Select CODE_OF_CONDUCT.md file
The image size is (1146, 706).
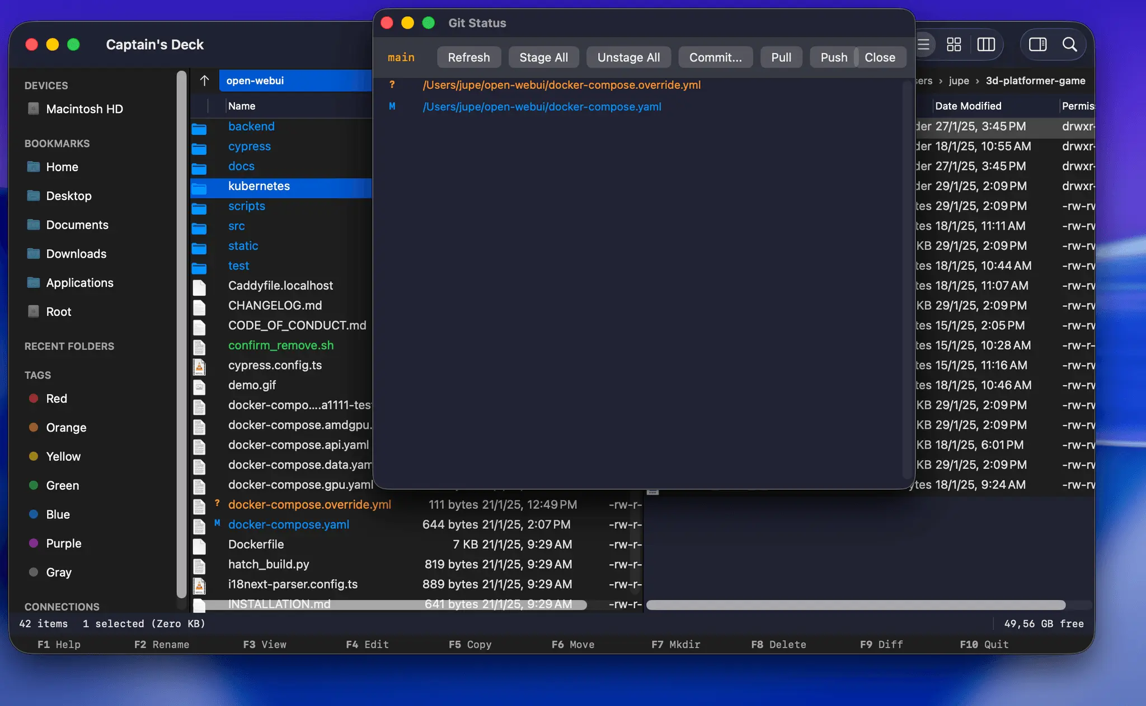[x=297, y=325]
